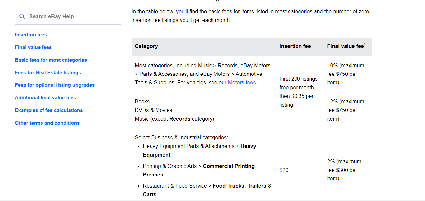Viewport: 425px width, 201px height.
Task: Click the Commercial Printing Presses bullet
Action: coord(199,170)
